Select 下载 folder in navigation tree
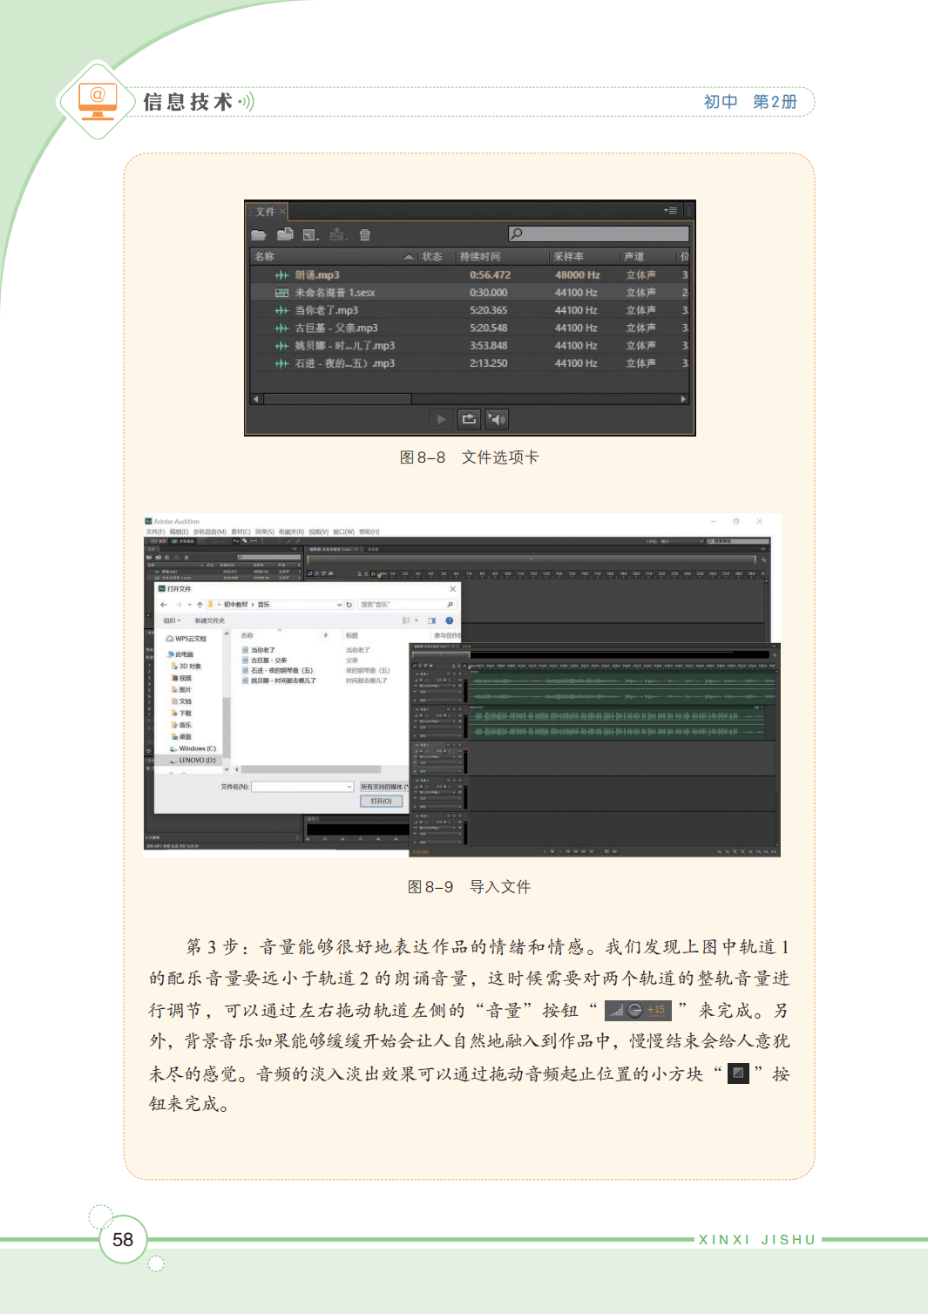 click(x=181, y=713)
